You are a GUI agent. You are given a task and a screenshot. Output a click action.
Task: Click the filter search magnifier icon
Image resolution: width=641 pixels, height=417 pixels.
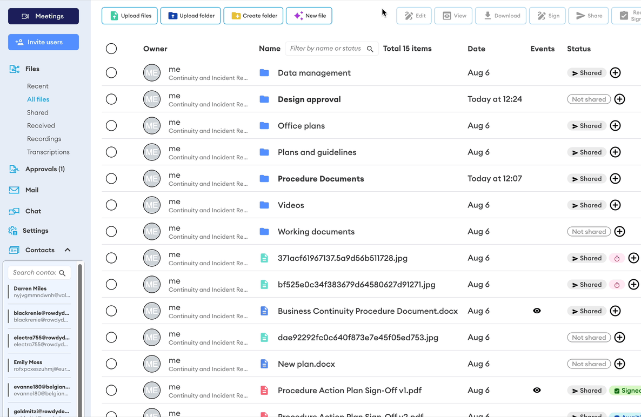[x=370, y=49]
